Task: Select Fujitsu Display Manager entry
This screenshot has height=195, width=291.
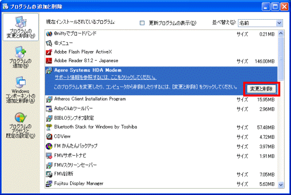Action: click(x=161, y=184)
